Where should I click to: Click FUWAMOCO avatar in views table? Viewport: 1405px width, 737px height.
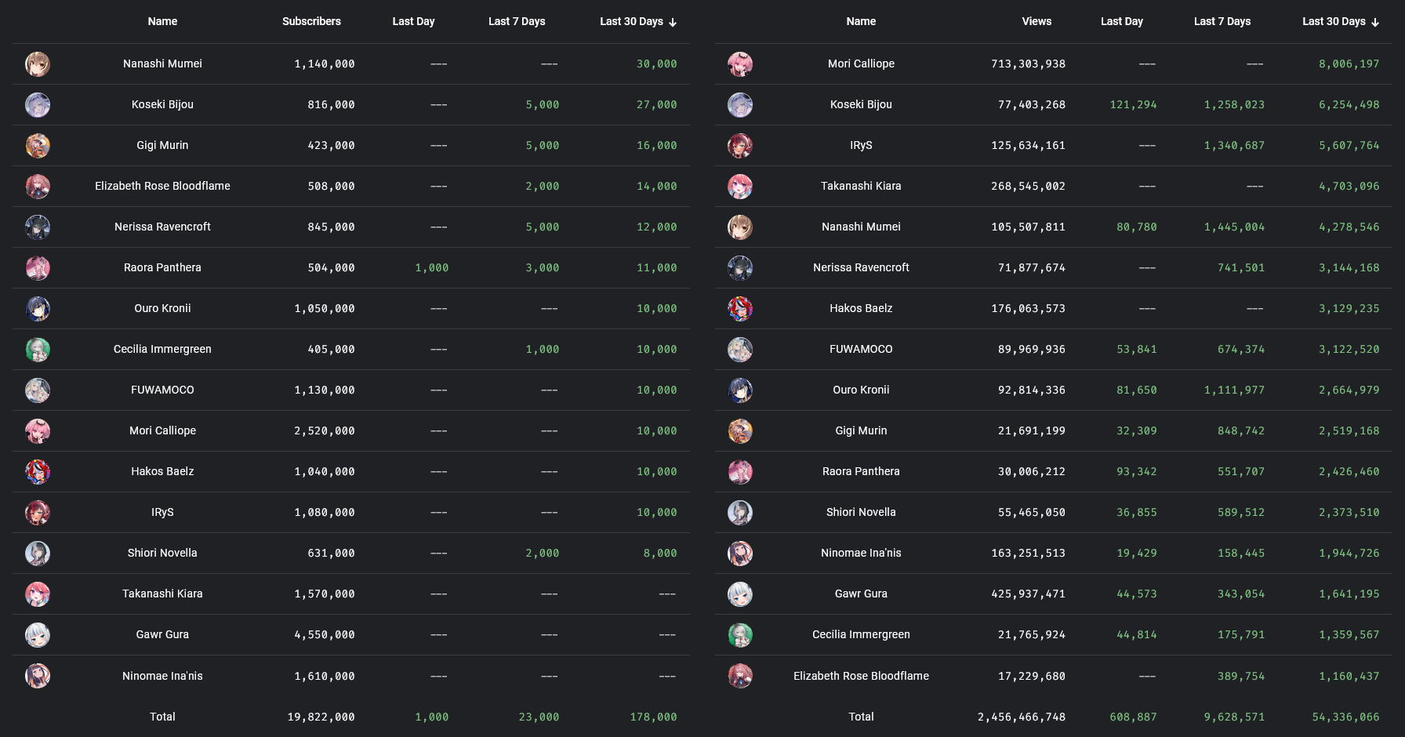740,350
